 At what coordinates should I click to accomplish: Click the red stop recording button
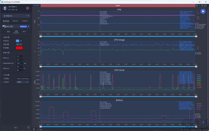[x=28, y=8]
